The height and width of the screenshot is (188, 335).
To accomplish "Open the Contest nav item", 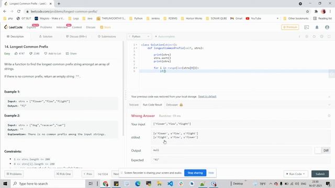I will tap(77, 27).
